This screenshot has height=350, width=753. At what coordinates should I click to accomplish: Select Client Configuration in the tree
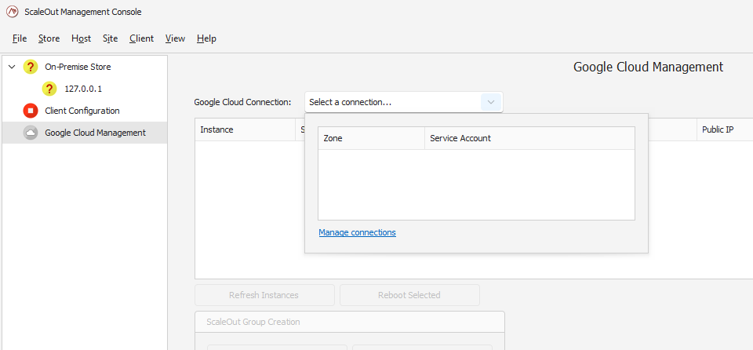82,111
